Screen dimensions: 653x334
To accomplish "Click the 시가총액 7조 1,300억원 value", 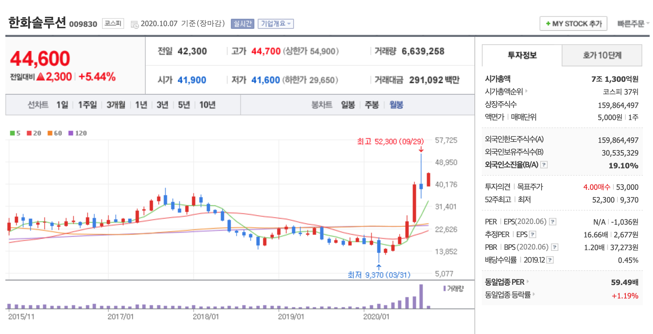I will (x=615, y=79).
